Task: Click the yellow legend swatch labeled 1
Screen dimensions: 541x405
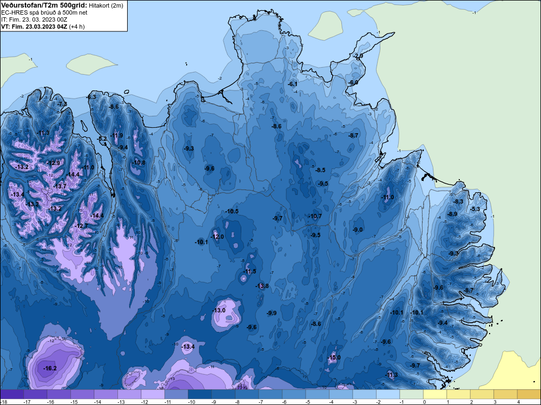Action: 459,394
